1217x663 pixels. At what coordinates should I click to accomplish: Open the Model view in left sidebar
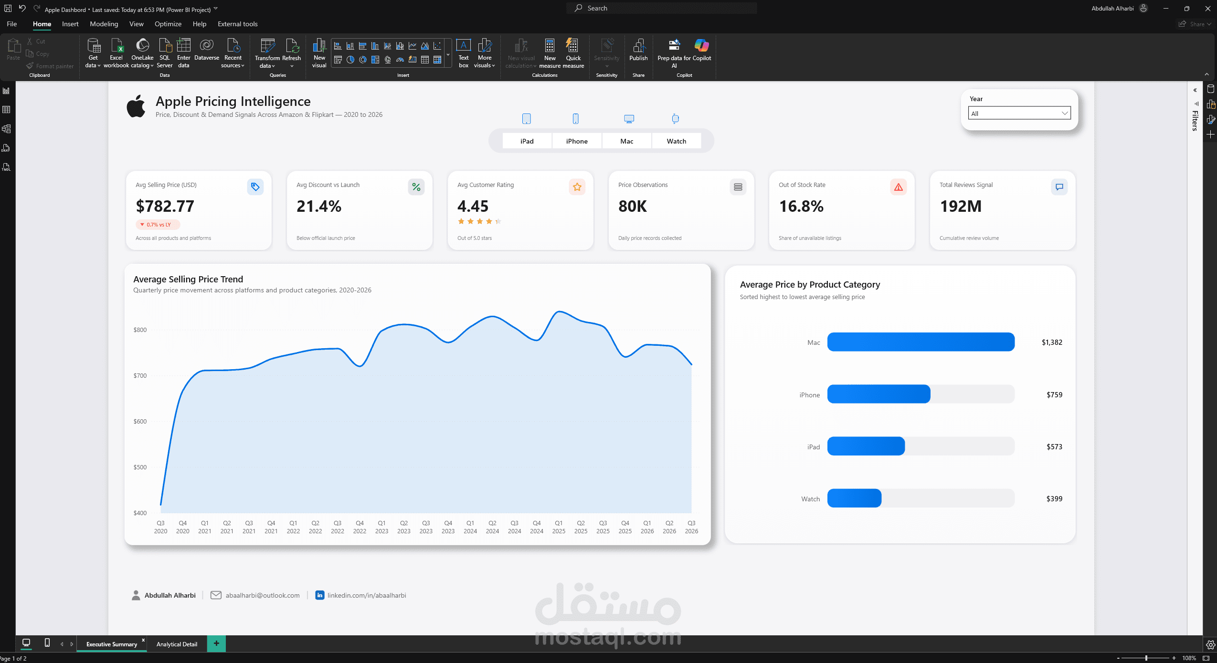[6, 129]
